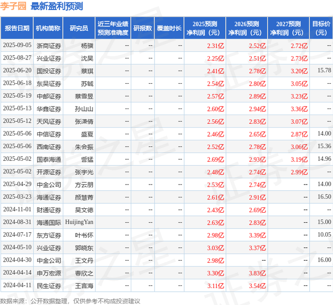333x305 pixels.
Task: Click researcher 沈昊
Action: tap(87, 59)
